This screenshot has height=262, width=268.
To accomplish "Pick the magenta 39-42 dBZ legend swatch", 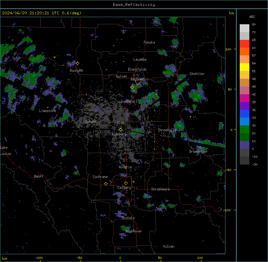I will pyautogui.click(x=244, y=98).
